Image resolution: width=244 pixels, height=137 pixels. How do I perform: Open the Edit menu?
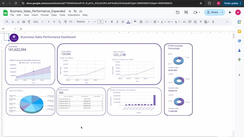[x=19, y=15]
